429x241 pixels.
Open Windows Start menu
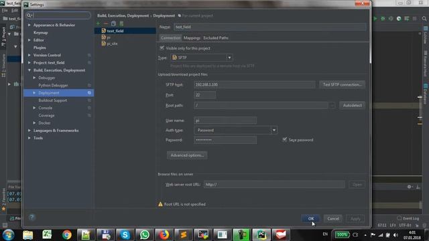coord(8,235)
